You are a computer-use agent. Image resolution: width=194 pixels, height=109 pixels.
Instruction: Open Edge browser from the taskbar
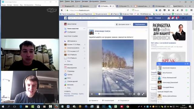21,107
